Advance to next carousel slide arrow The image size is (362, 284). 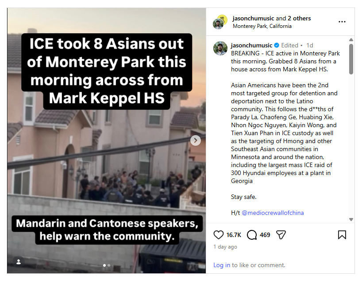pyautogui.click(x=196, y=140)
